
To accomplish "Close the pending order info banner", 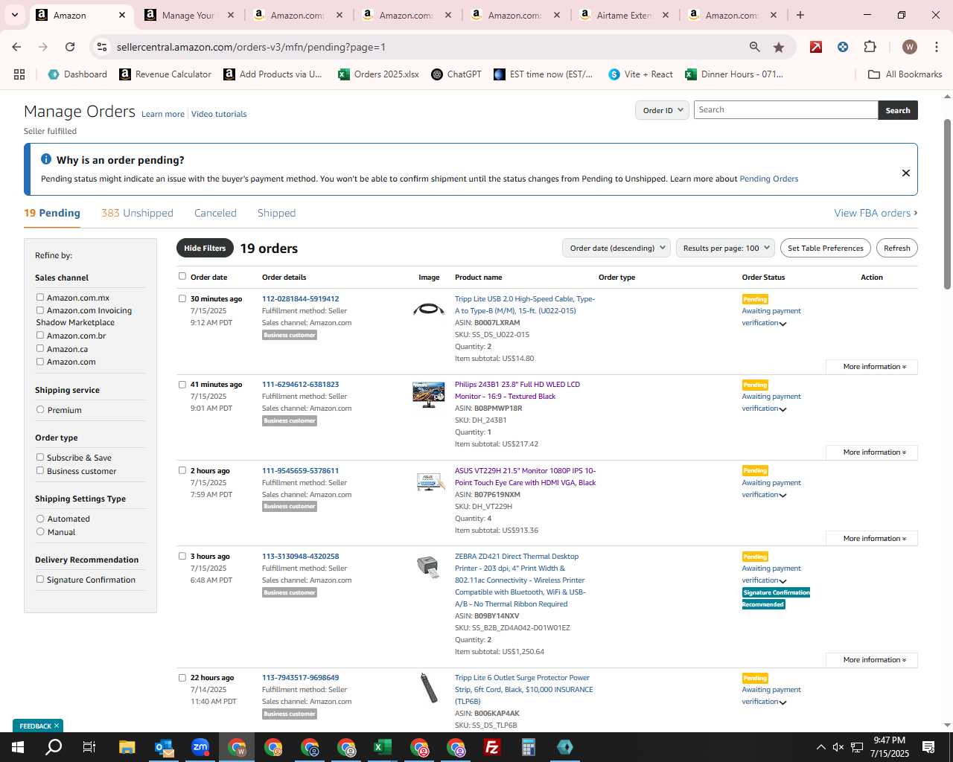I will 906,173.
